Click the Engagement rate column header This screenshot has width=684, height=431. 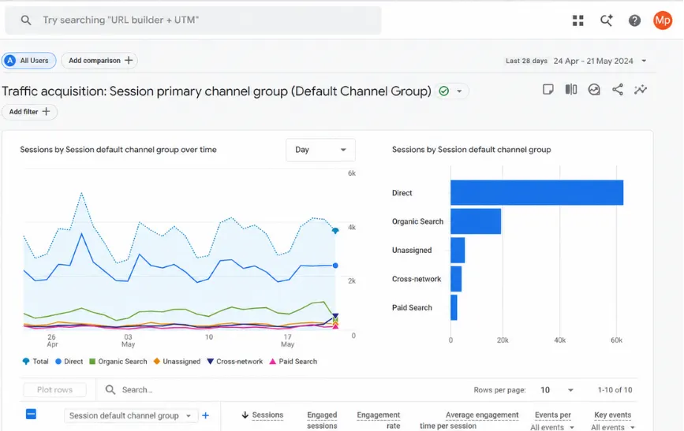379,420
